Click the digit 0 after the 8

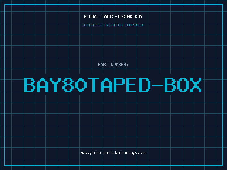(x=81, y=85)
